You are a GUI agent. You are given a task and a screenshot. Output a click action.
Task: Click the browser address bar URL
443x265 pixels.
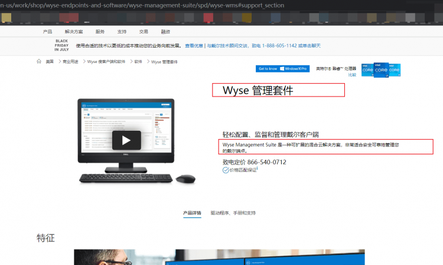[142, 5]
